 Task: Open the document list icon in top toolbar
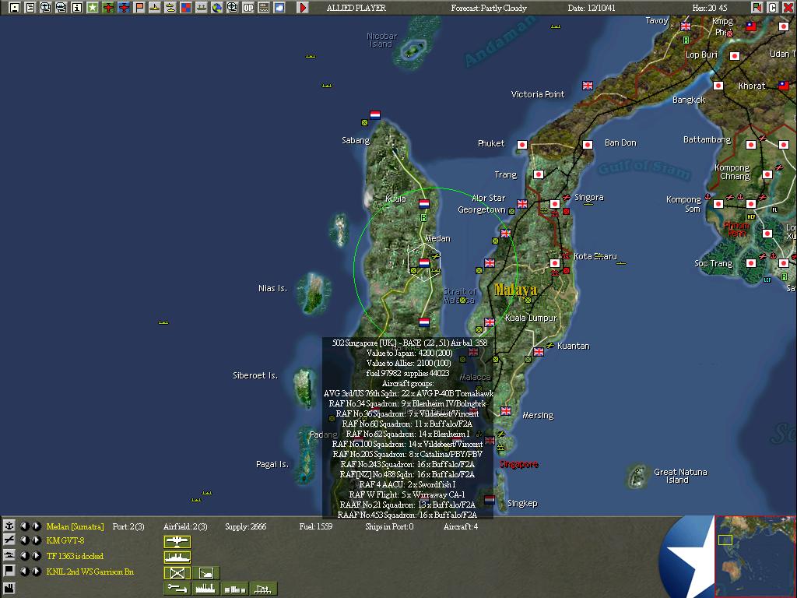pyautogui.click(x=30, y=8)
